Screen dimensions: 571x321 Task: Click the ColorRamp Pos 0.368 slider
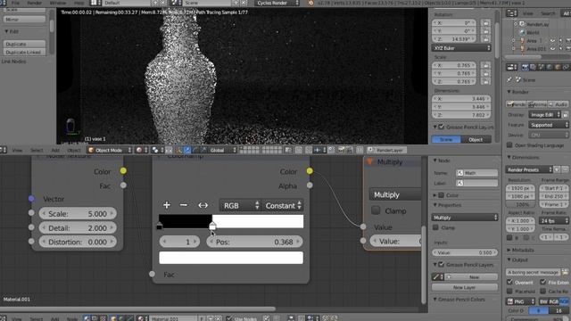[x=254, y=242]
